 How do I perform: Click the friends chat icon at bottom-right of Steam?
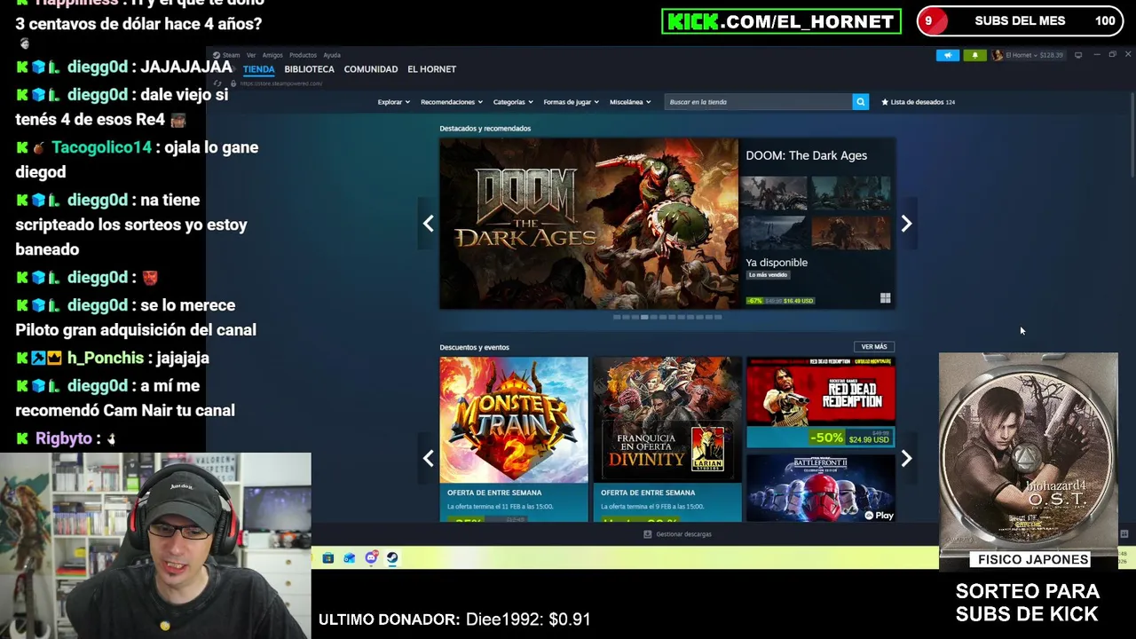click(x=1124, y=534)
